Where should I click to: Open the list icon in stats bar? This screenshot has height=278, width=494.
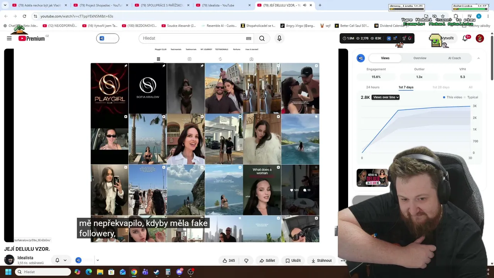pos(395,38)
